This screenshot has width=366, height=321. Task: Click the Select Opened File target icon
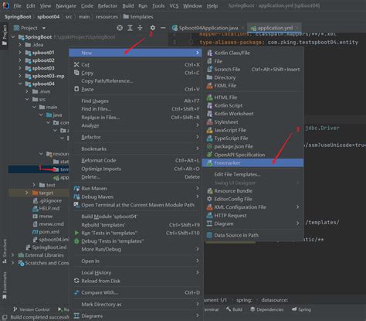click(120, 28)
